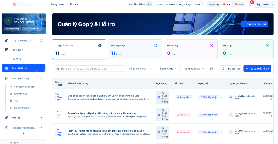Click the comment icon in TK-2026-1012 row
The width and height of the screenshot is (278, 144).
(271, 99)
